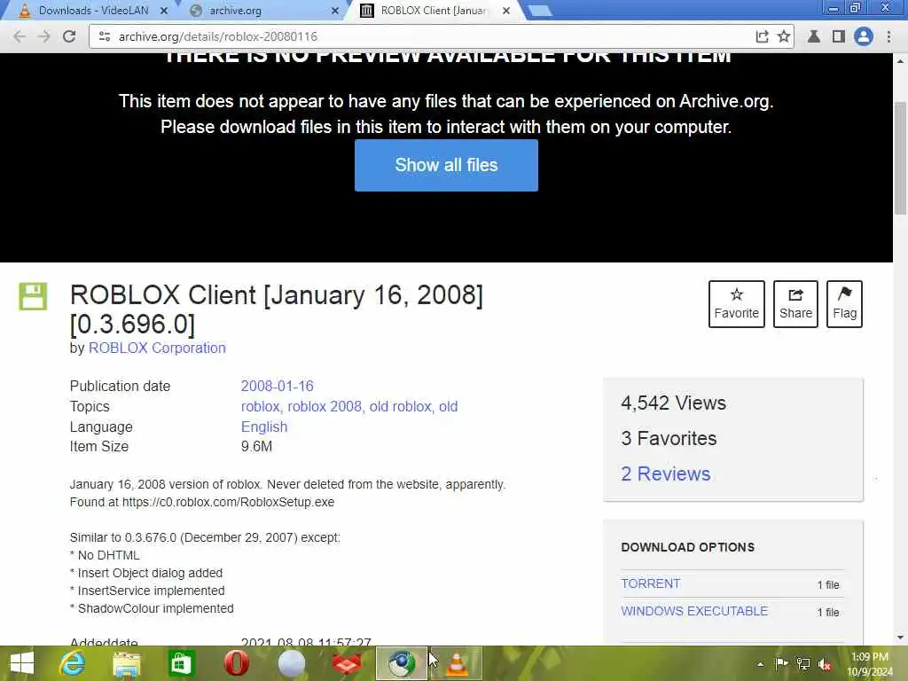This screenshot has height=681, width=908.
Task: Download WINDOWS EXECUTABLE option
Action: point(694,611)
